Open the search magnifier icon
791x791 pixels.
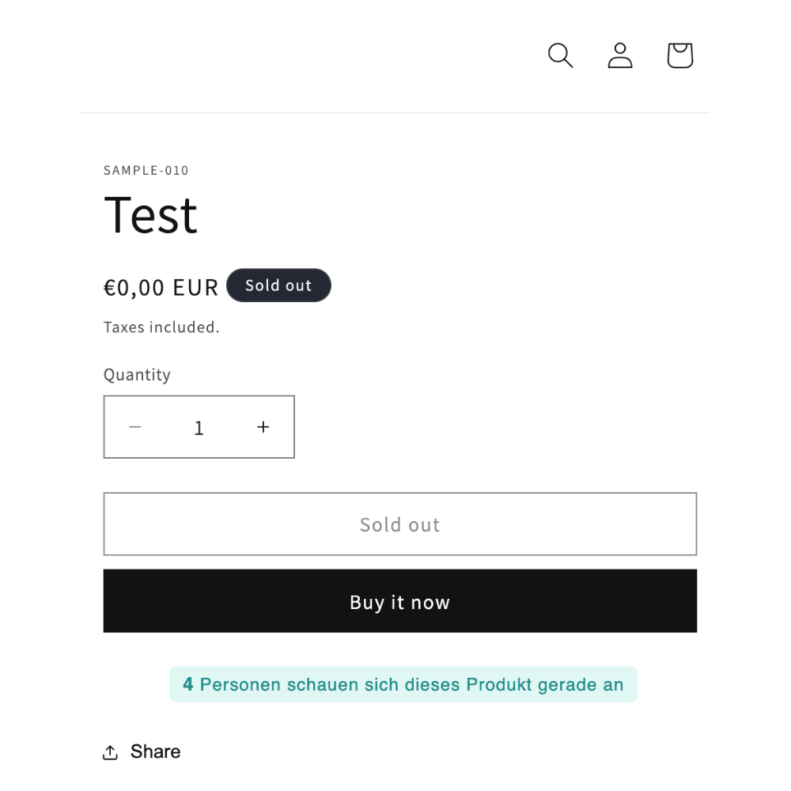tap(560, 55)
